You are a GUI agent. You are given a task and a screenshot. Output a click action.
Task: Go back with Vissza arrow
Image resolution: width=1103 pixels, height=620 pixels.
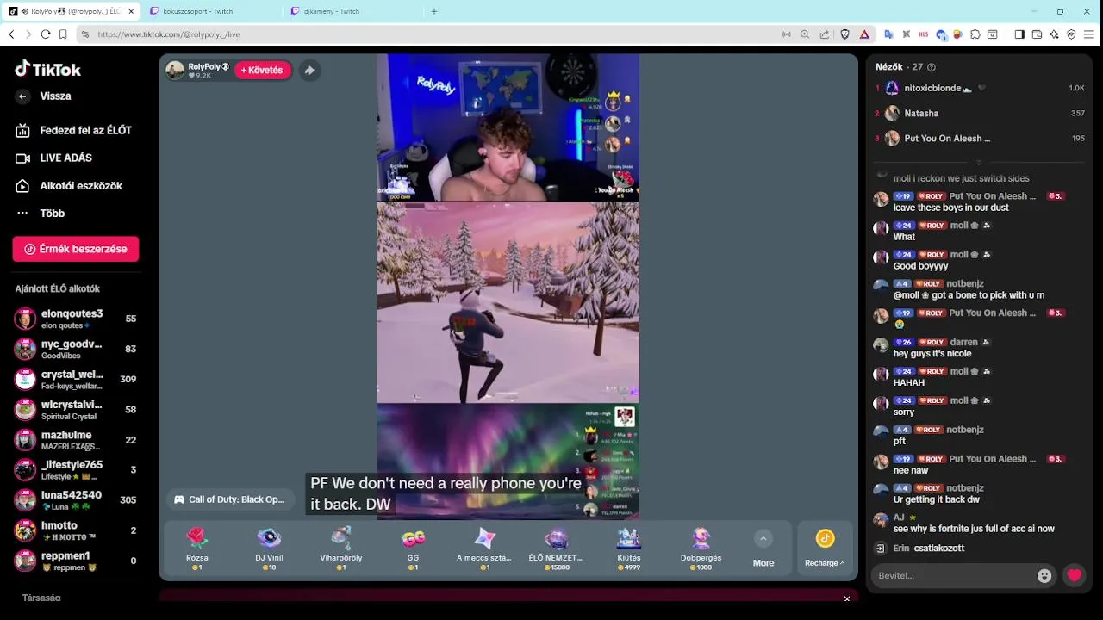(22, 96)
